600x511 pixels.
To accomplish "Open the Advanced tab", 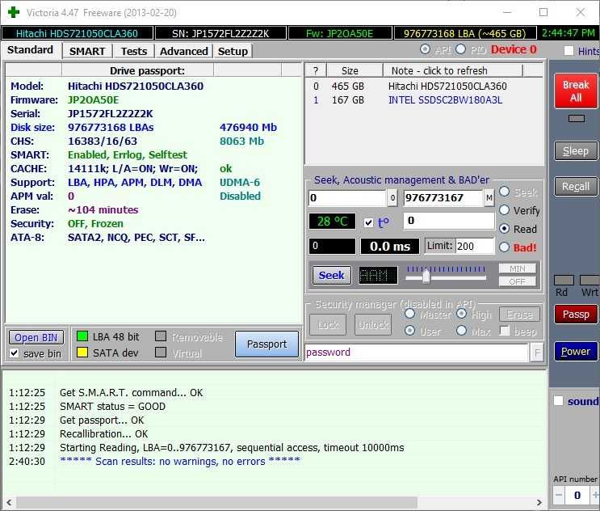I will pos(183,51).
